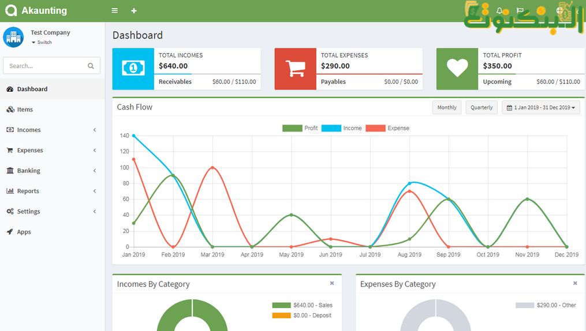Viewport: 586px width, 331px height.
Task: Click the Items cubes icon
Action: click(10, 110)
